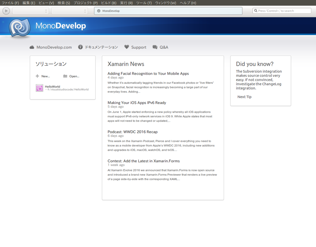316x247 pixels.
Task: Click the facial recognition article summary text
Action: tap(160, 87)
